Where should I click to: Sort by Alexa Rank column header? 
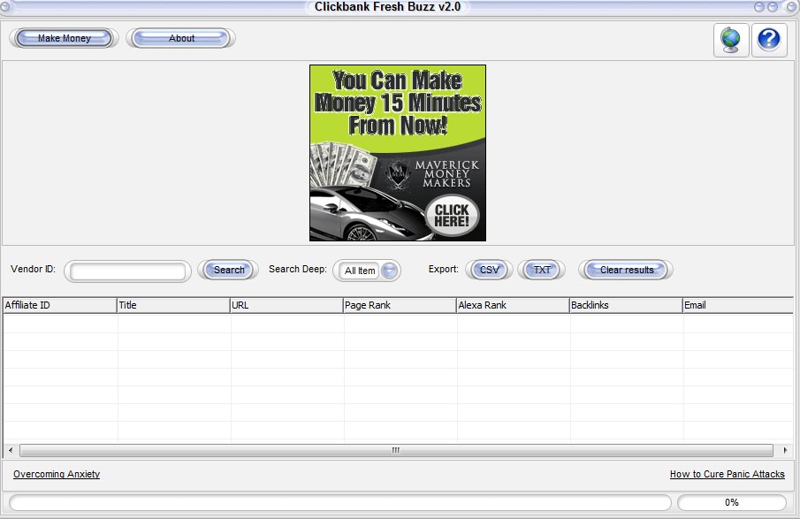tap(513, 305)
